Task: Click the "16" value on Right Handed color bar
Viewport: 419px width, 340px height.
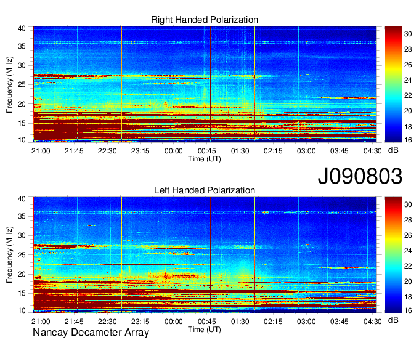Action: [x=408, y=140]
